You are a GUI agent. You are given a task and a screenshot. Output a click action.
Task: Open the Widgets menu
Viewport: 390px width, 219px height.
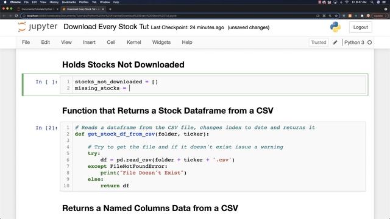161,42
